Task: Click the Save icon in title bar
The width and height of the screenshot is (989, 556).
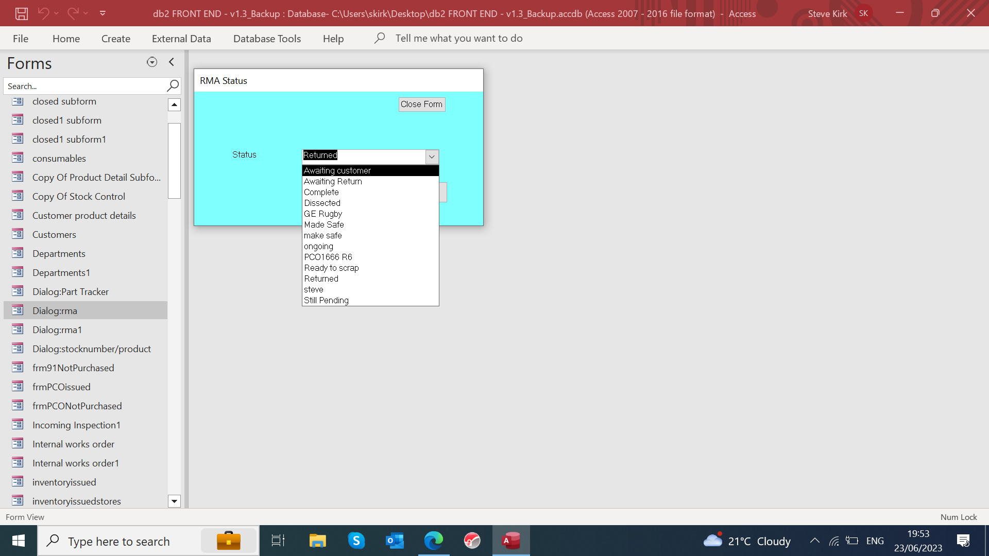Action: coord(21,14)
